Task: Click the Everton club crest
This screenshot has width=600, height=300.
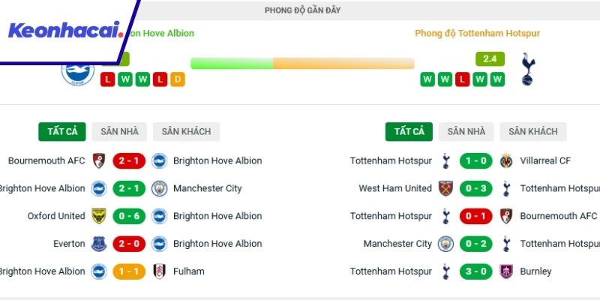Action: tap(97, 244)
